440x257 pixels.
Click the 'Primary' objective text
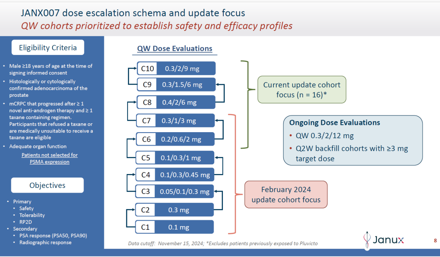click(x=22, y=202)
